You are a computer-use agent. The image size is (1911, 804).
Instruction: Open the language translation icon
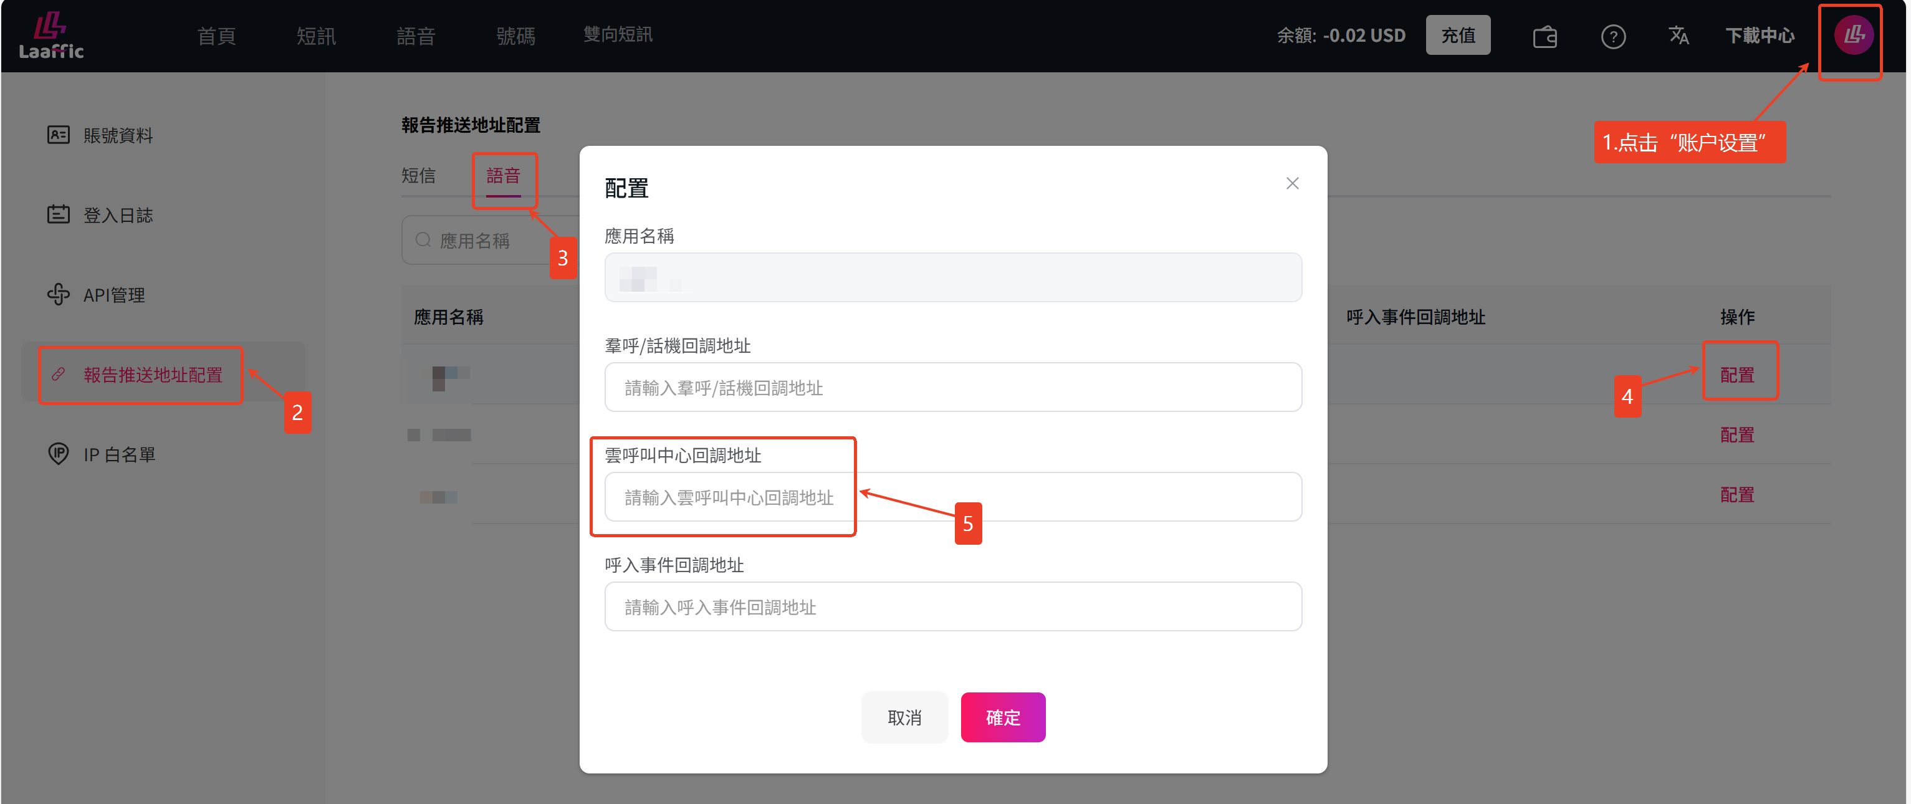[1679, 36]
